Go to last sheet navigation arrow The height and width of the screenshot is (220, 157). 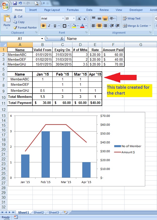tap(13, 212)
